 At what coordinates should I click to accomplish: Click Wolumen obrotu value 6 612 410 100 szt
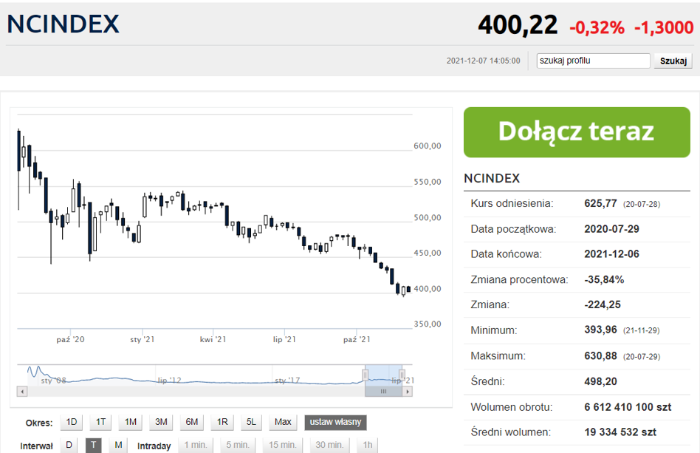click(628, 407)
